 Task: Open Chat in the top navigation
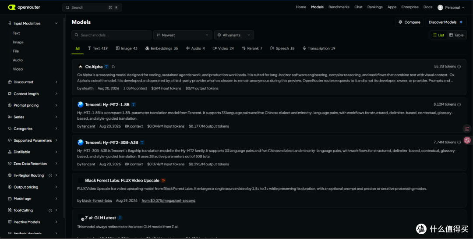(x=358, y=7)
